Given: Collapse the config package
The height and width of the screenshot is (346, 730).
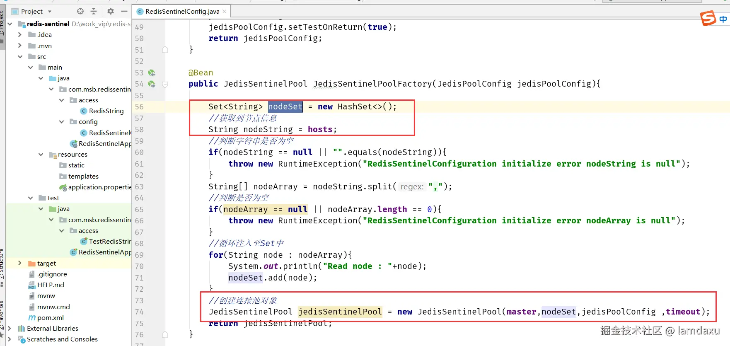Looking at the screenshot, I should (61, 122).
